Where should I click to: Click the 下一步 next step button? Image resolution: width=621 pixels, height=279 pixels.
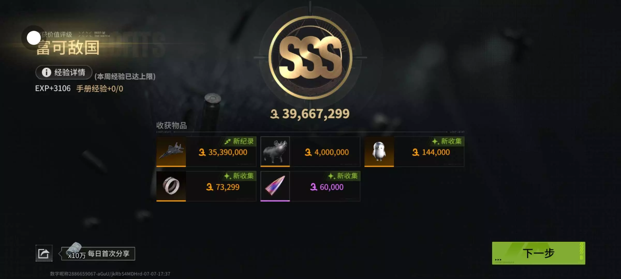[x=538, y=253]
